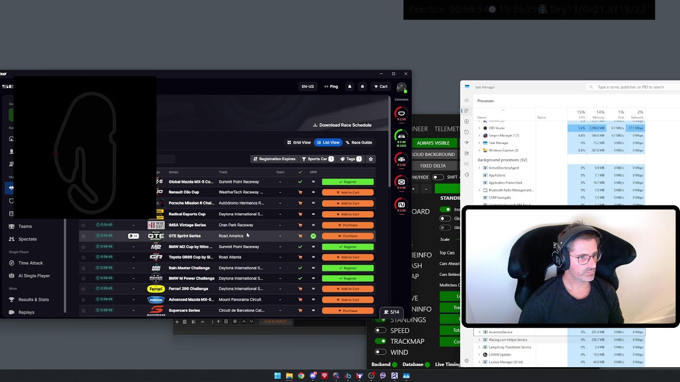Expand OBS Studio process in Task Manager
This screenshot has width=680, height=382.
coord(479,128)
